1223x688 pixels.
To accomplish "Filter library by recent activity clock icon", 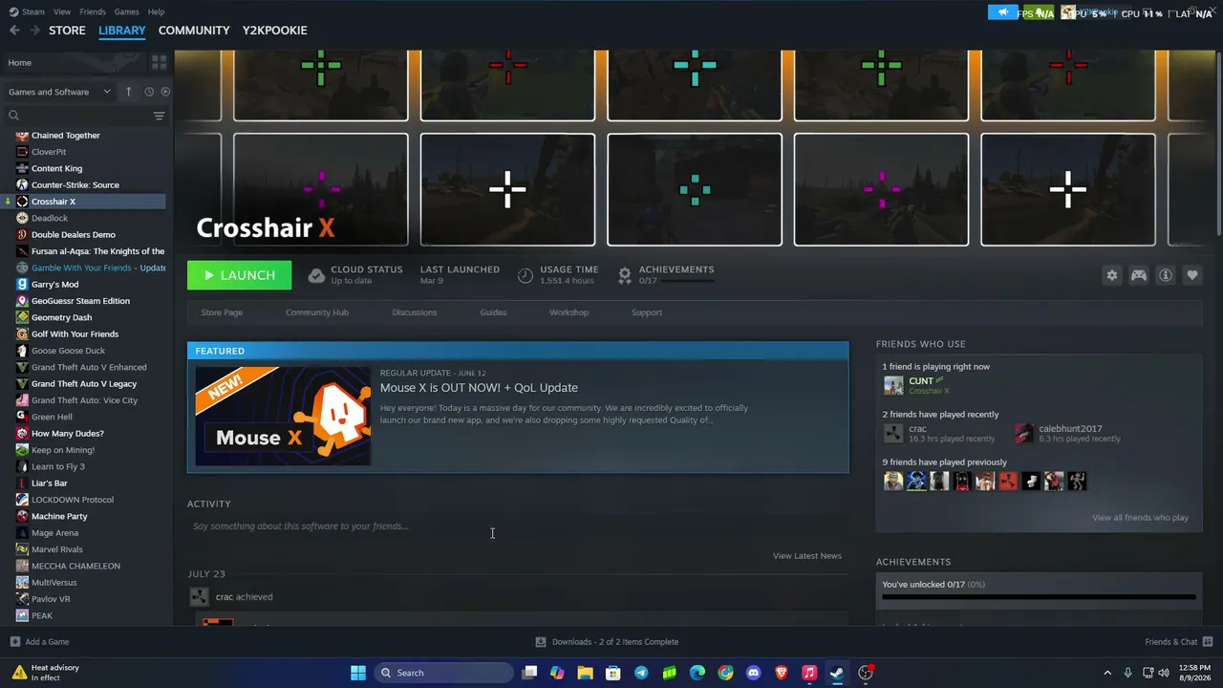I will (149, 92).
